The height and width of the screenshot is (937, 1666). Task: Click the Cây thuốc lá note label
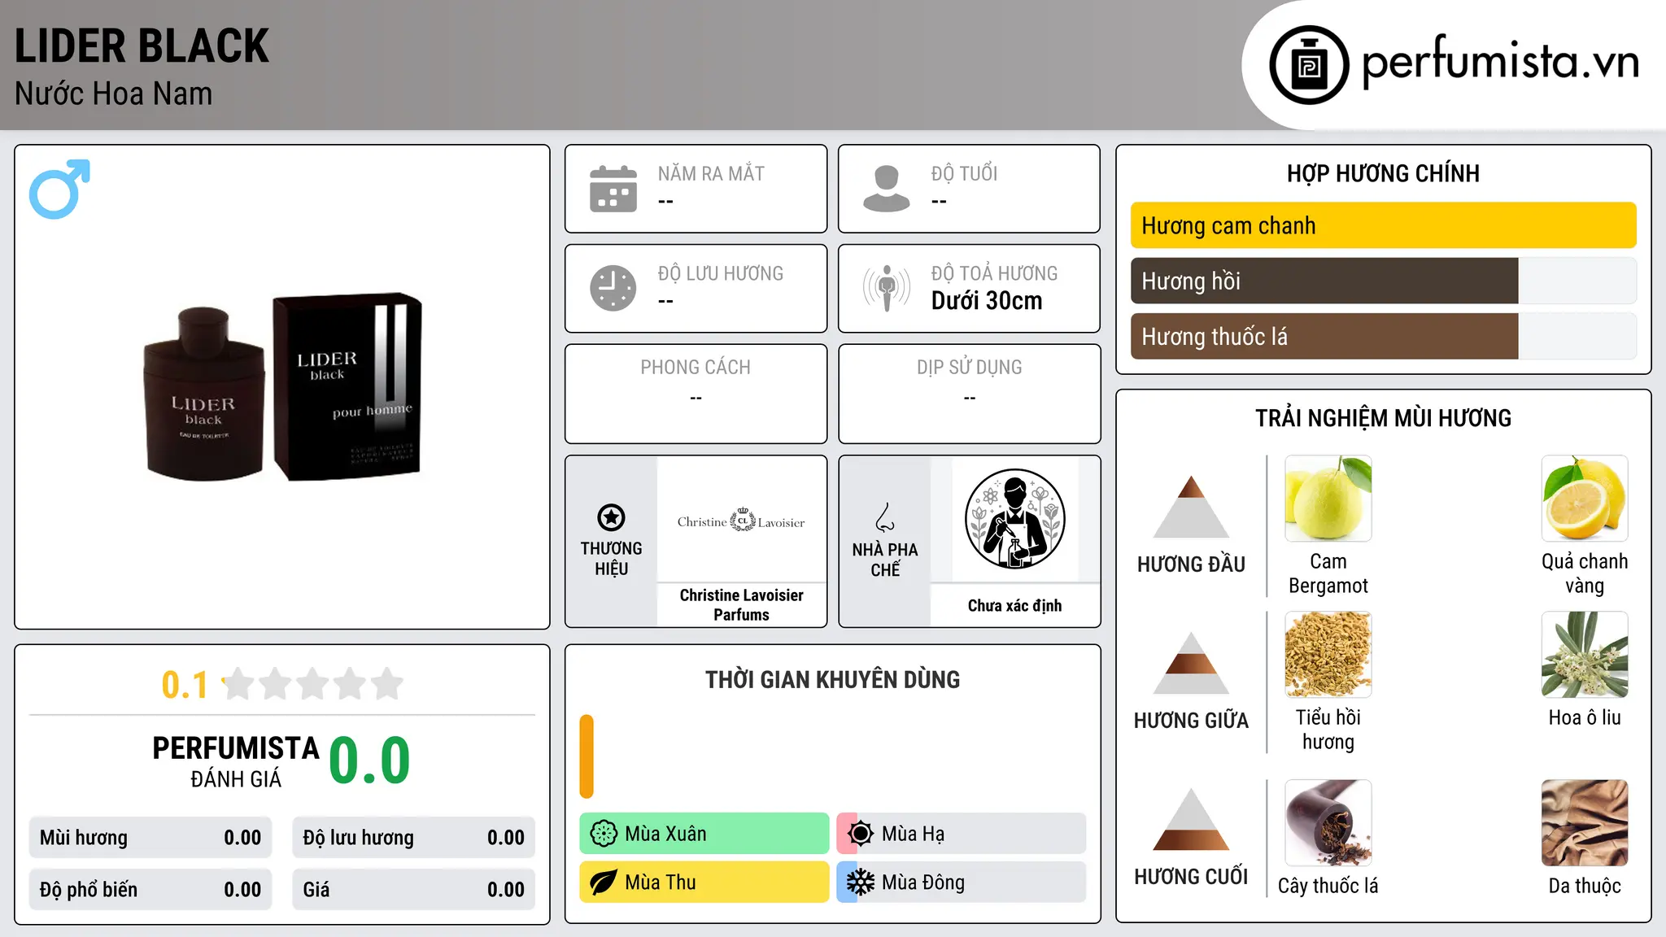pos(1328,886)
